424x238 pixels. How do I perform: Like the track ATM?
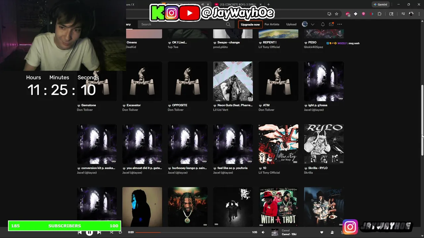260,105
